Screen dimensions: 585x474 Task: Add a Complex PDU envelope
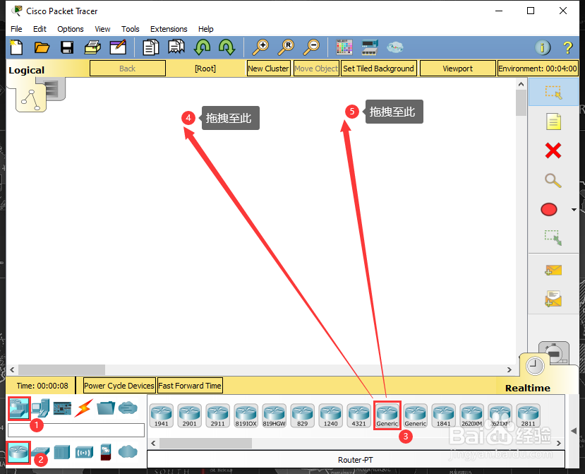pos(553,299)
